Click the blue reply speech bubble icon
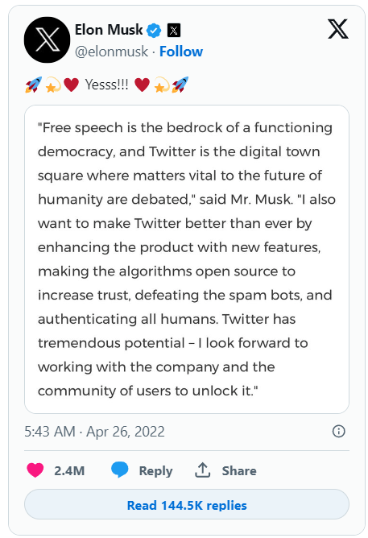This screenshot has height=538, width=368. (x=120, y=470)
